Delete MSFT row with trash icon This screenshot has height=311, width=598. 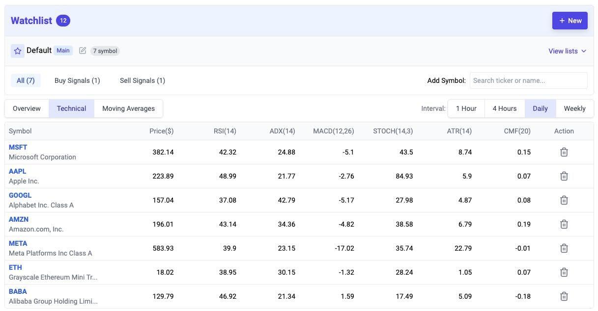[x=564, y=152]
